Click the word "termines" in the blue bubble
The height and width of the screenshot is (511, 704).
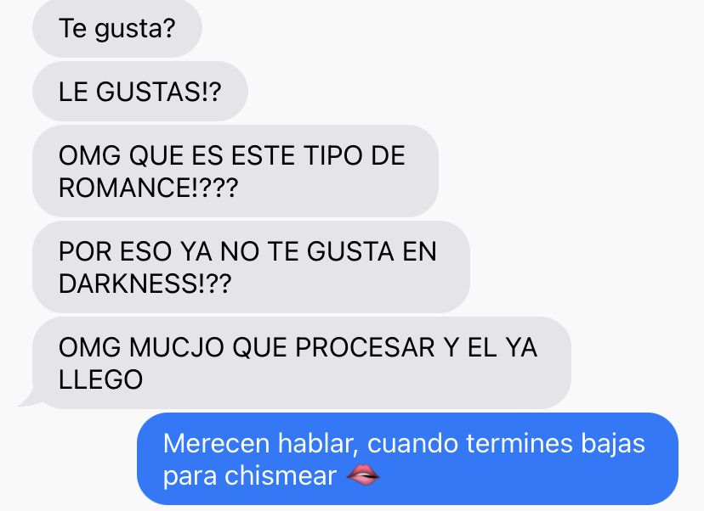point(519,443)
